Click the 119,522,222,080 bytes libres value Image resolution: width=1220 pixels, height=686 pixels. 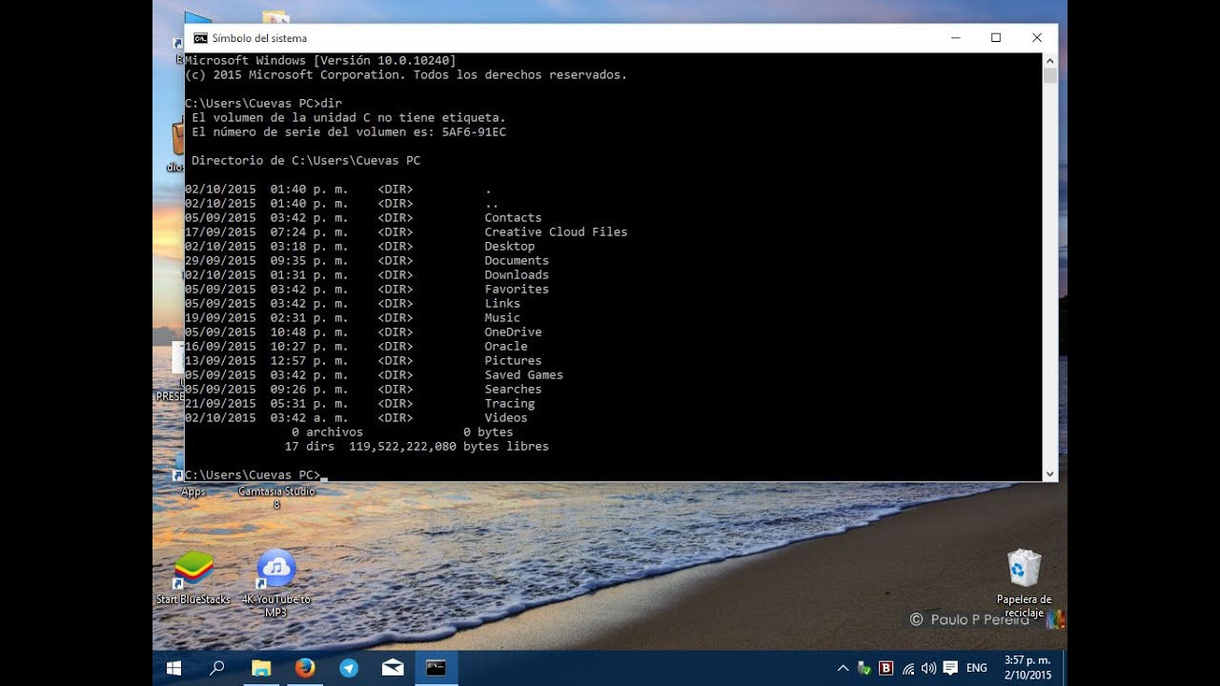click(x=449, y=447)
